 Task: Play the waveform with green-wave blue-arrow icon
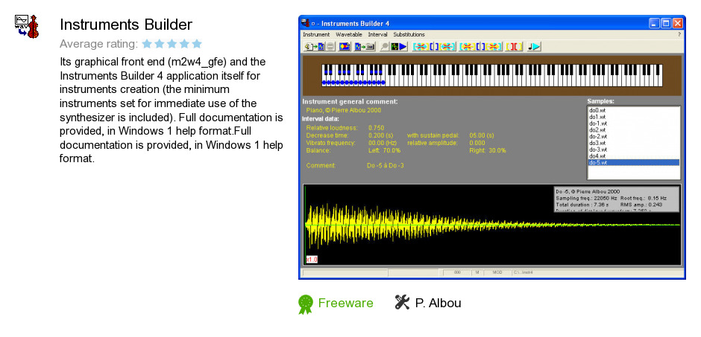coord(399,46)
